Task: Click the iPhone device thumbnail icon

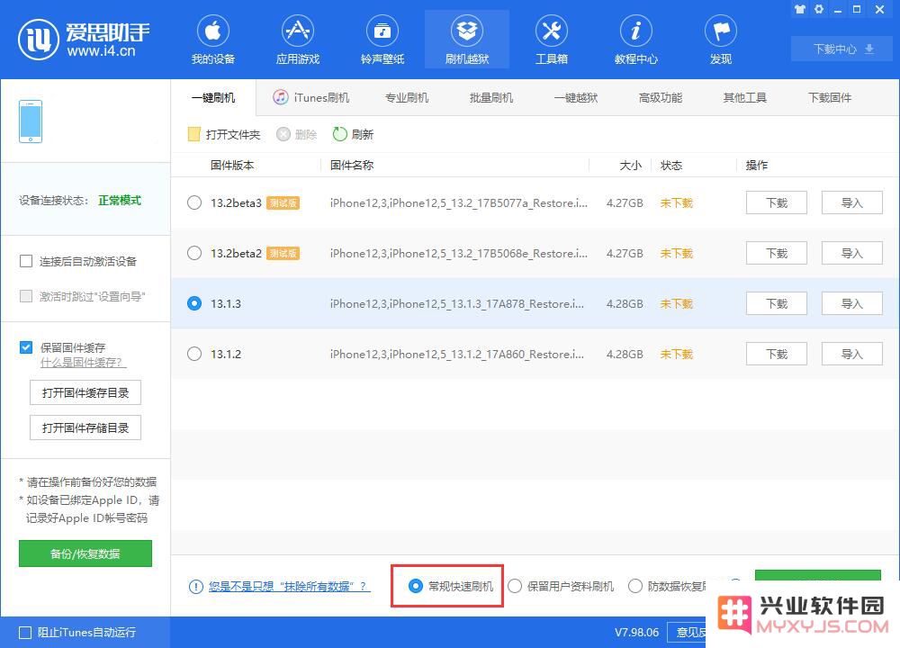Action: 31,121
